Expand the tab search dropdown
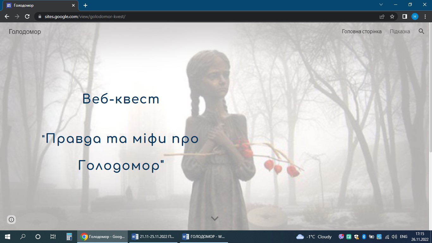This screenshot has width=432, height=243. tap(381, 4)
